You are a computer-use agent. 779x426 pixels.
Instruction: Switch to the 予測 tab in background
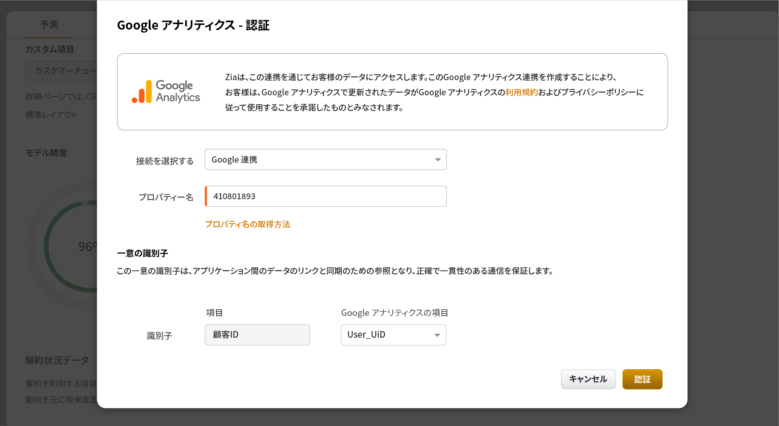(x=49, y=25)
